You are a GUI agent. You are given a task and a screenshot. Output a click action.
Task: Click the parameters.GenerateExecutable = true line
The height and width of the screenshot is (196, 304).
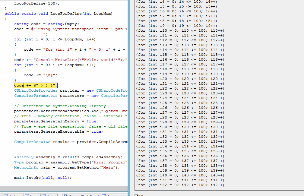59,131
